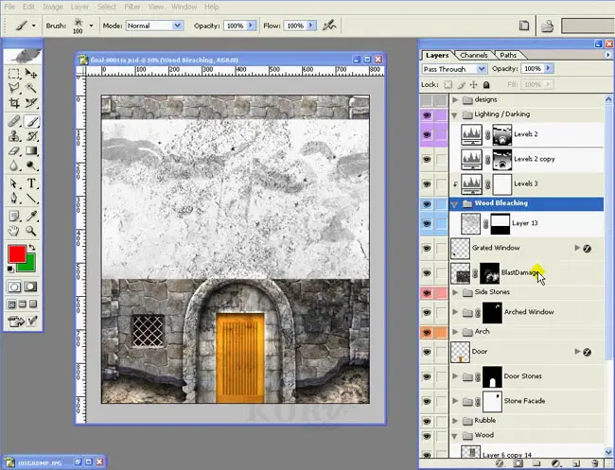Swap foreground and background colors
The height and width of the screenshot is (470, 615).
(32, 248)
